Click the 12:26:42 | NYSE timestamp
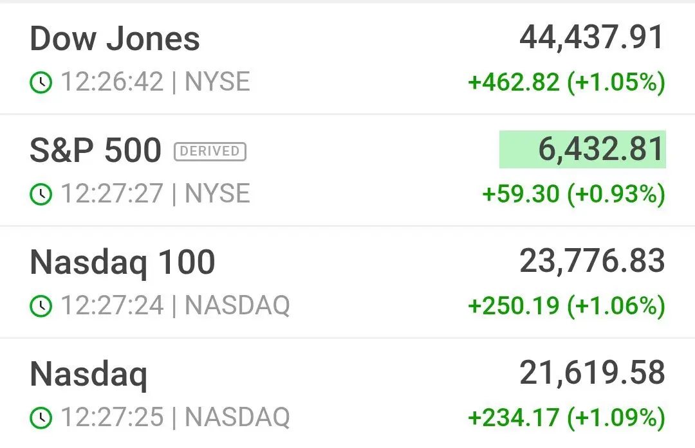 155,82
